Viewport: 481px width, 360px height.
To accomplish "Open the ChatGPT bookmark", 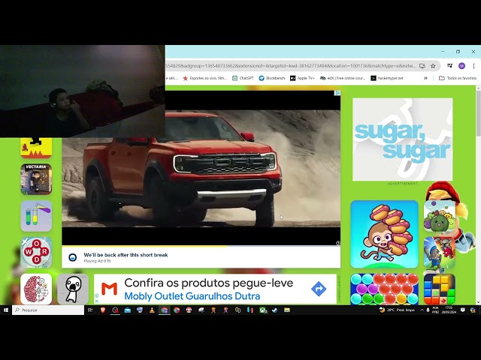I will pos(244,78).
